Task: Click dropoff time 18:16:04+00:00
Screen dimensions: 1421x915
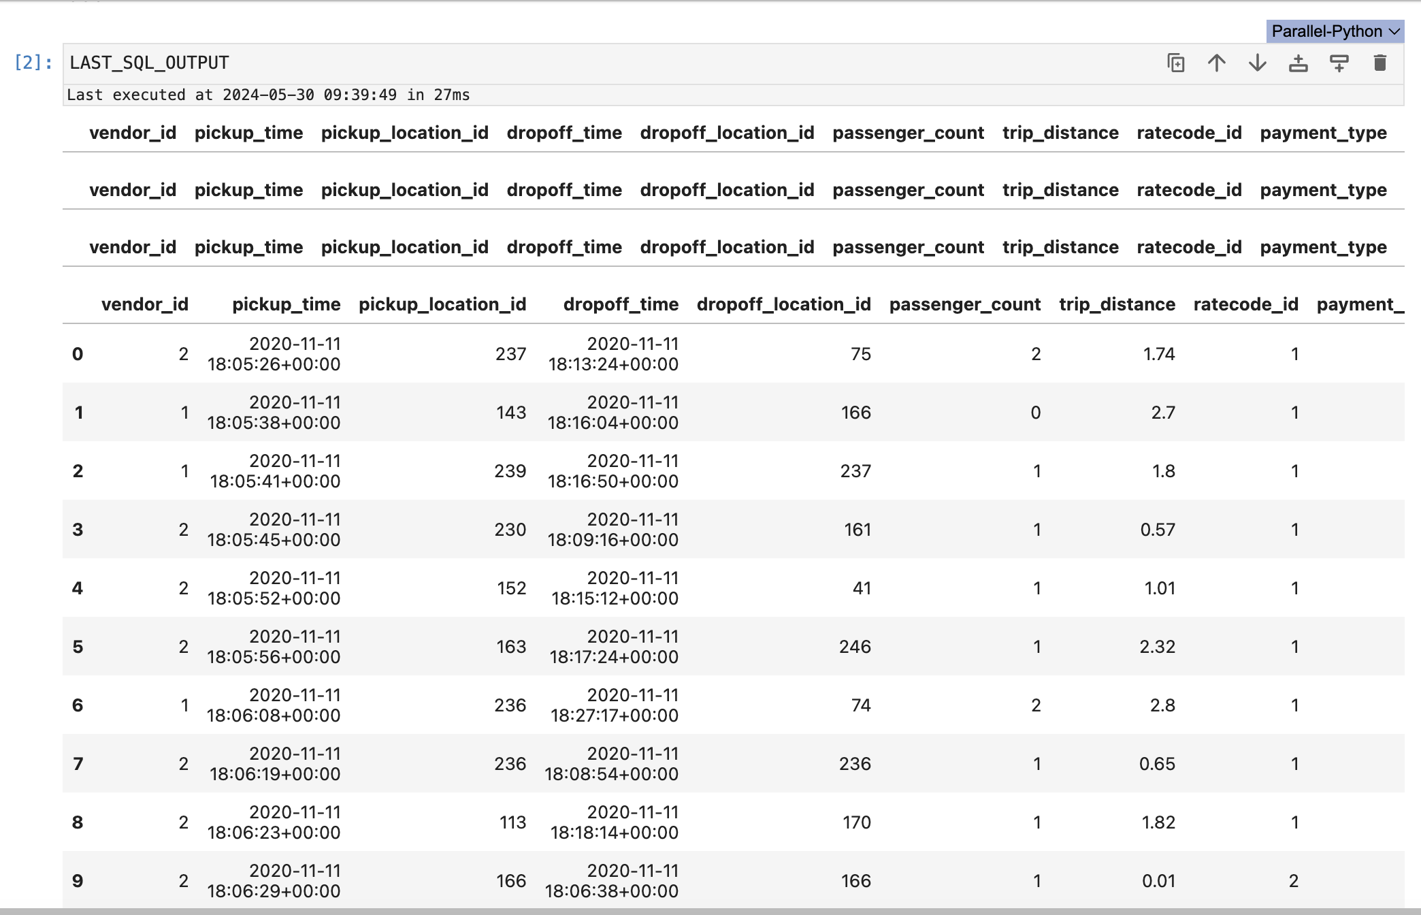Action: pos(613,423)
